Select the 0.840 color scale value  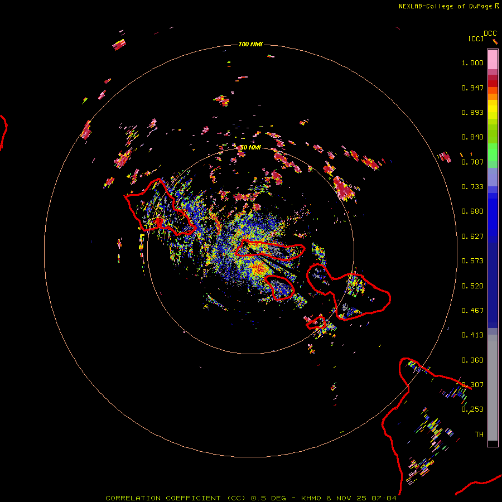tap(472, 137)
